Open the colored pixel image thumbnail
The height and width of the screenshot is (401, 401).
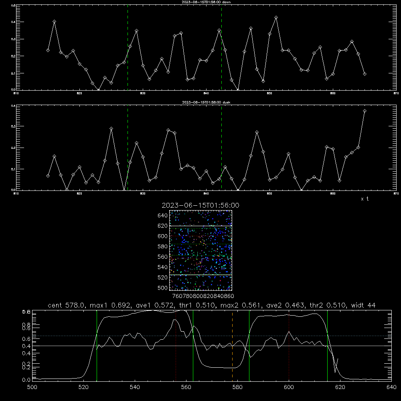pos(201,250)
